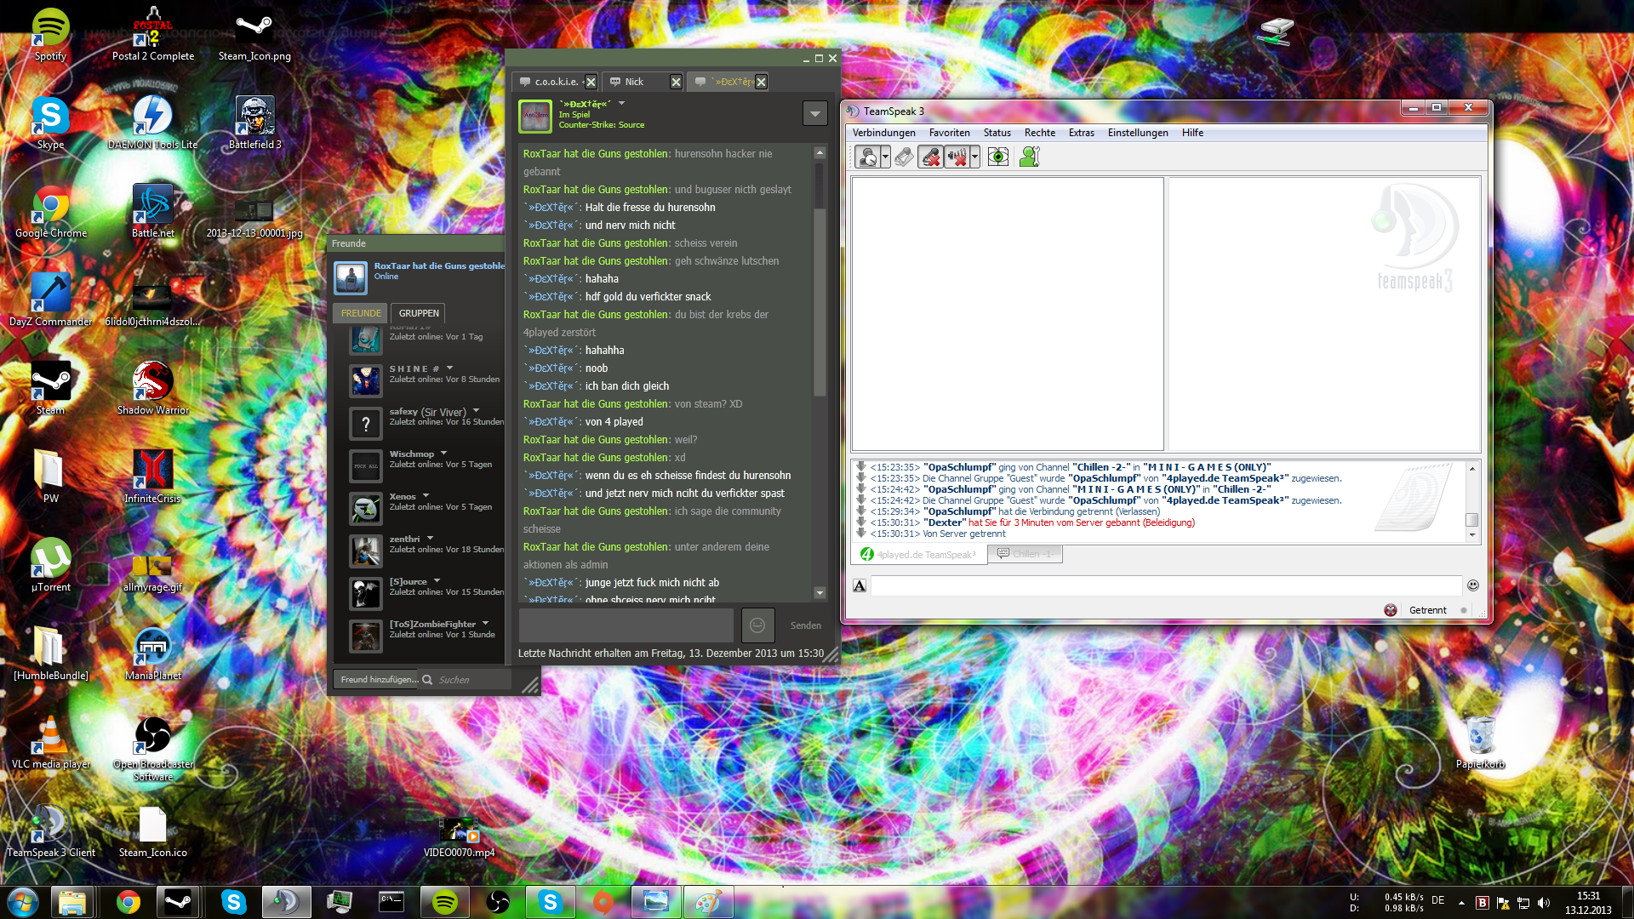Image resolution: width=1634 pixels, height=919 pixels.
Task: Click the TeamSpeak log scrollbar
Action: 1471,501
